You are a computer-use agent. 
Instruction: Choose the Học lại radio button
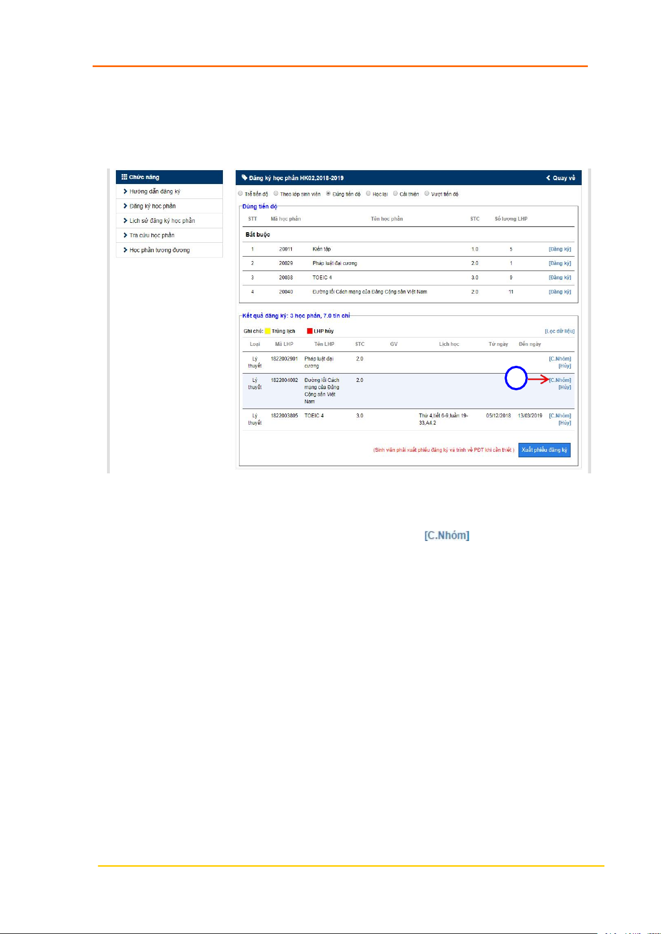tap(368, 193)
